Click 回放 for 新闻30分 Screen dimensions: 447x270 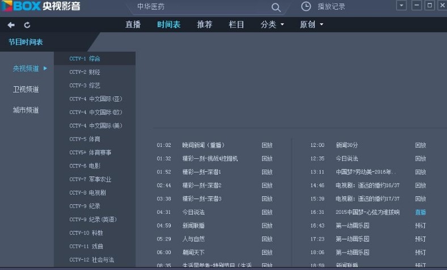click(420, 145)
